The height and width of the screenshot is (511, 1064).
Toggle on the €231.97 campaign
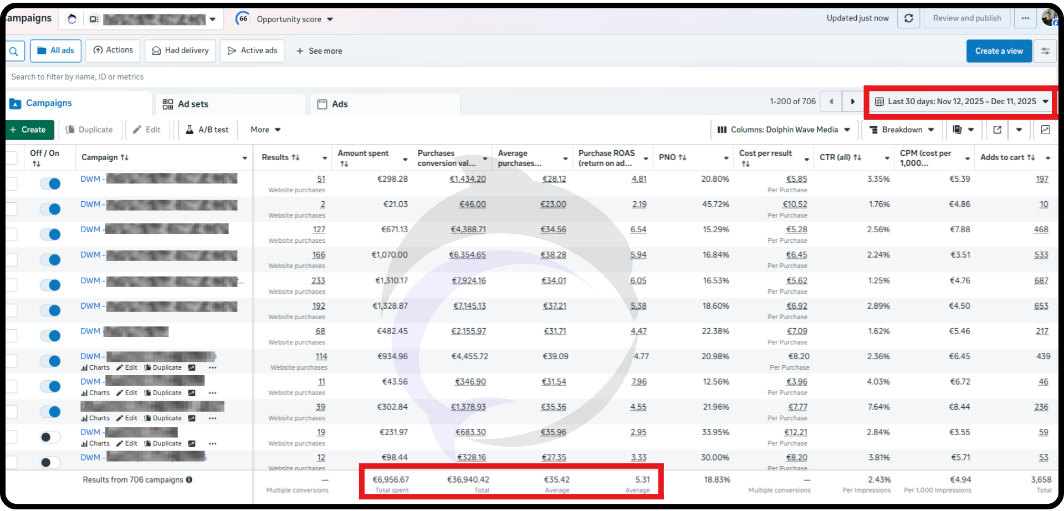point(50,437)
